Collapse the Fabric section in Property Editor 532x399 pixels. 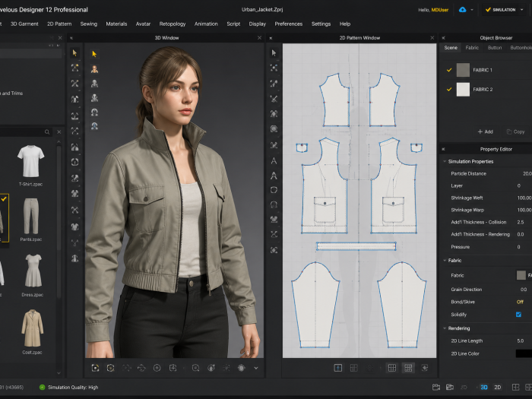point(445,260)
